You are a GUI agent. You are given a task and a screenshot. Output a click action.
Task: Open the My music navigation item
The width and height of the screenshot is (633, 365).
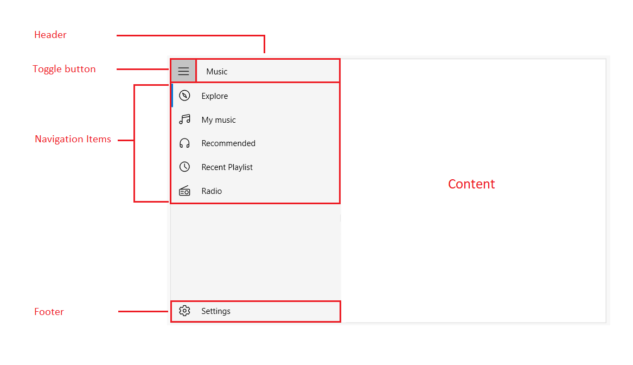[218, 119]
